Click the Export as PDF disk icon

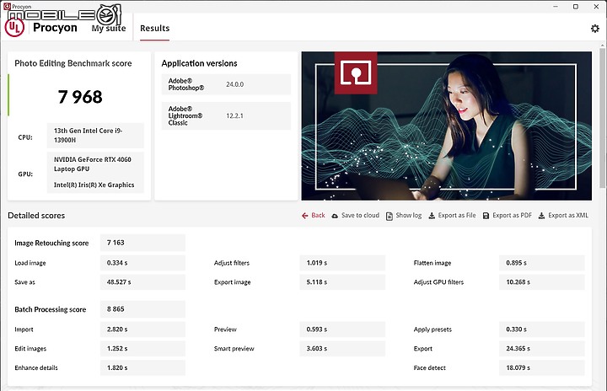486,216
